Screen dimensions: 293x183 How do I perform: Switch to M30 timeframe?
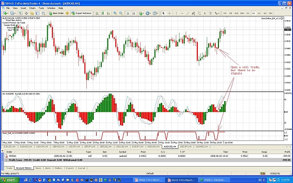242,13
